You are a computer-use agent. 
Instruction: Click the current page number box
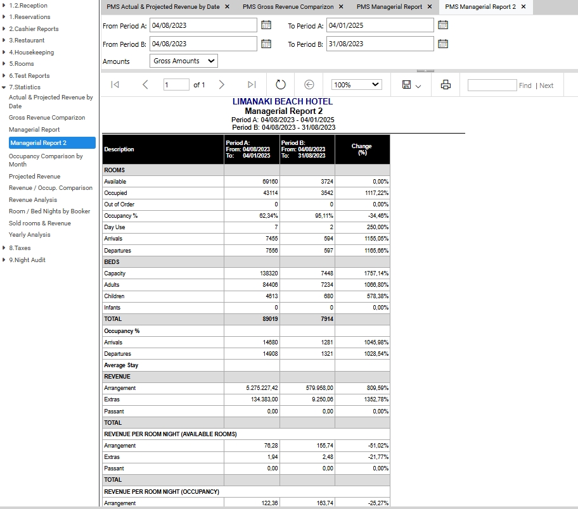pyautogui.click(x=176, y=85)
